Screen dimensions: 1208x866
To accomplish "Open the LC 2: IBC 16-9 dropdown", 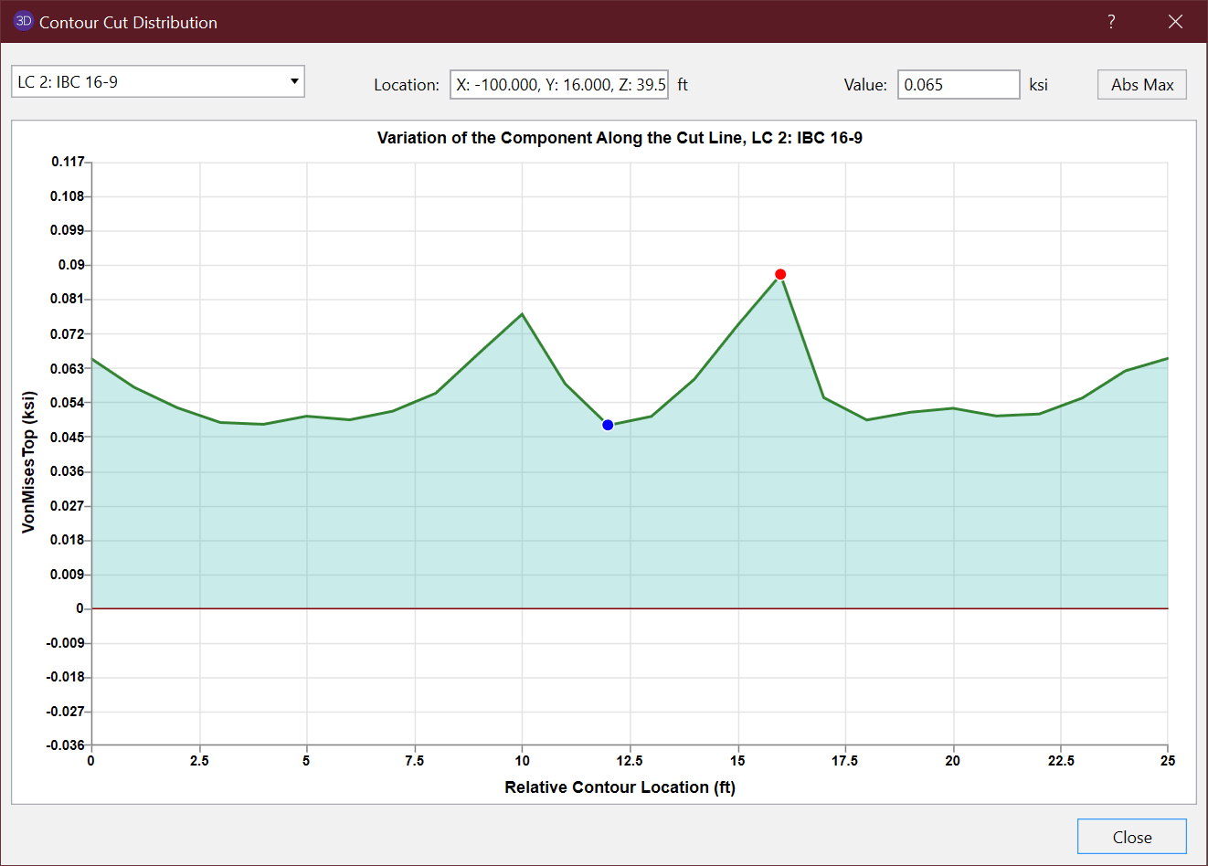I will click(x=157, y=82).
